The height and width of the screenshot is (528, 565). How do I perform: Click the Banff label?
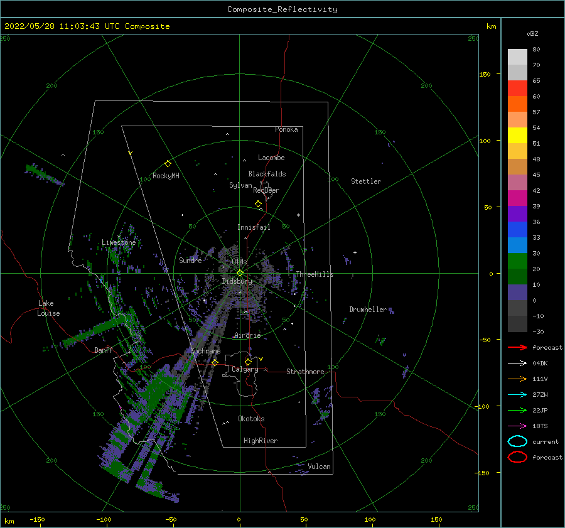pyautogui.click(x=104, y=350)
